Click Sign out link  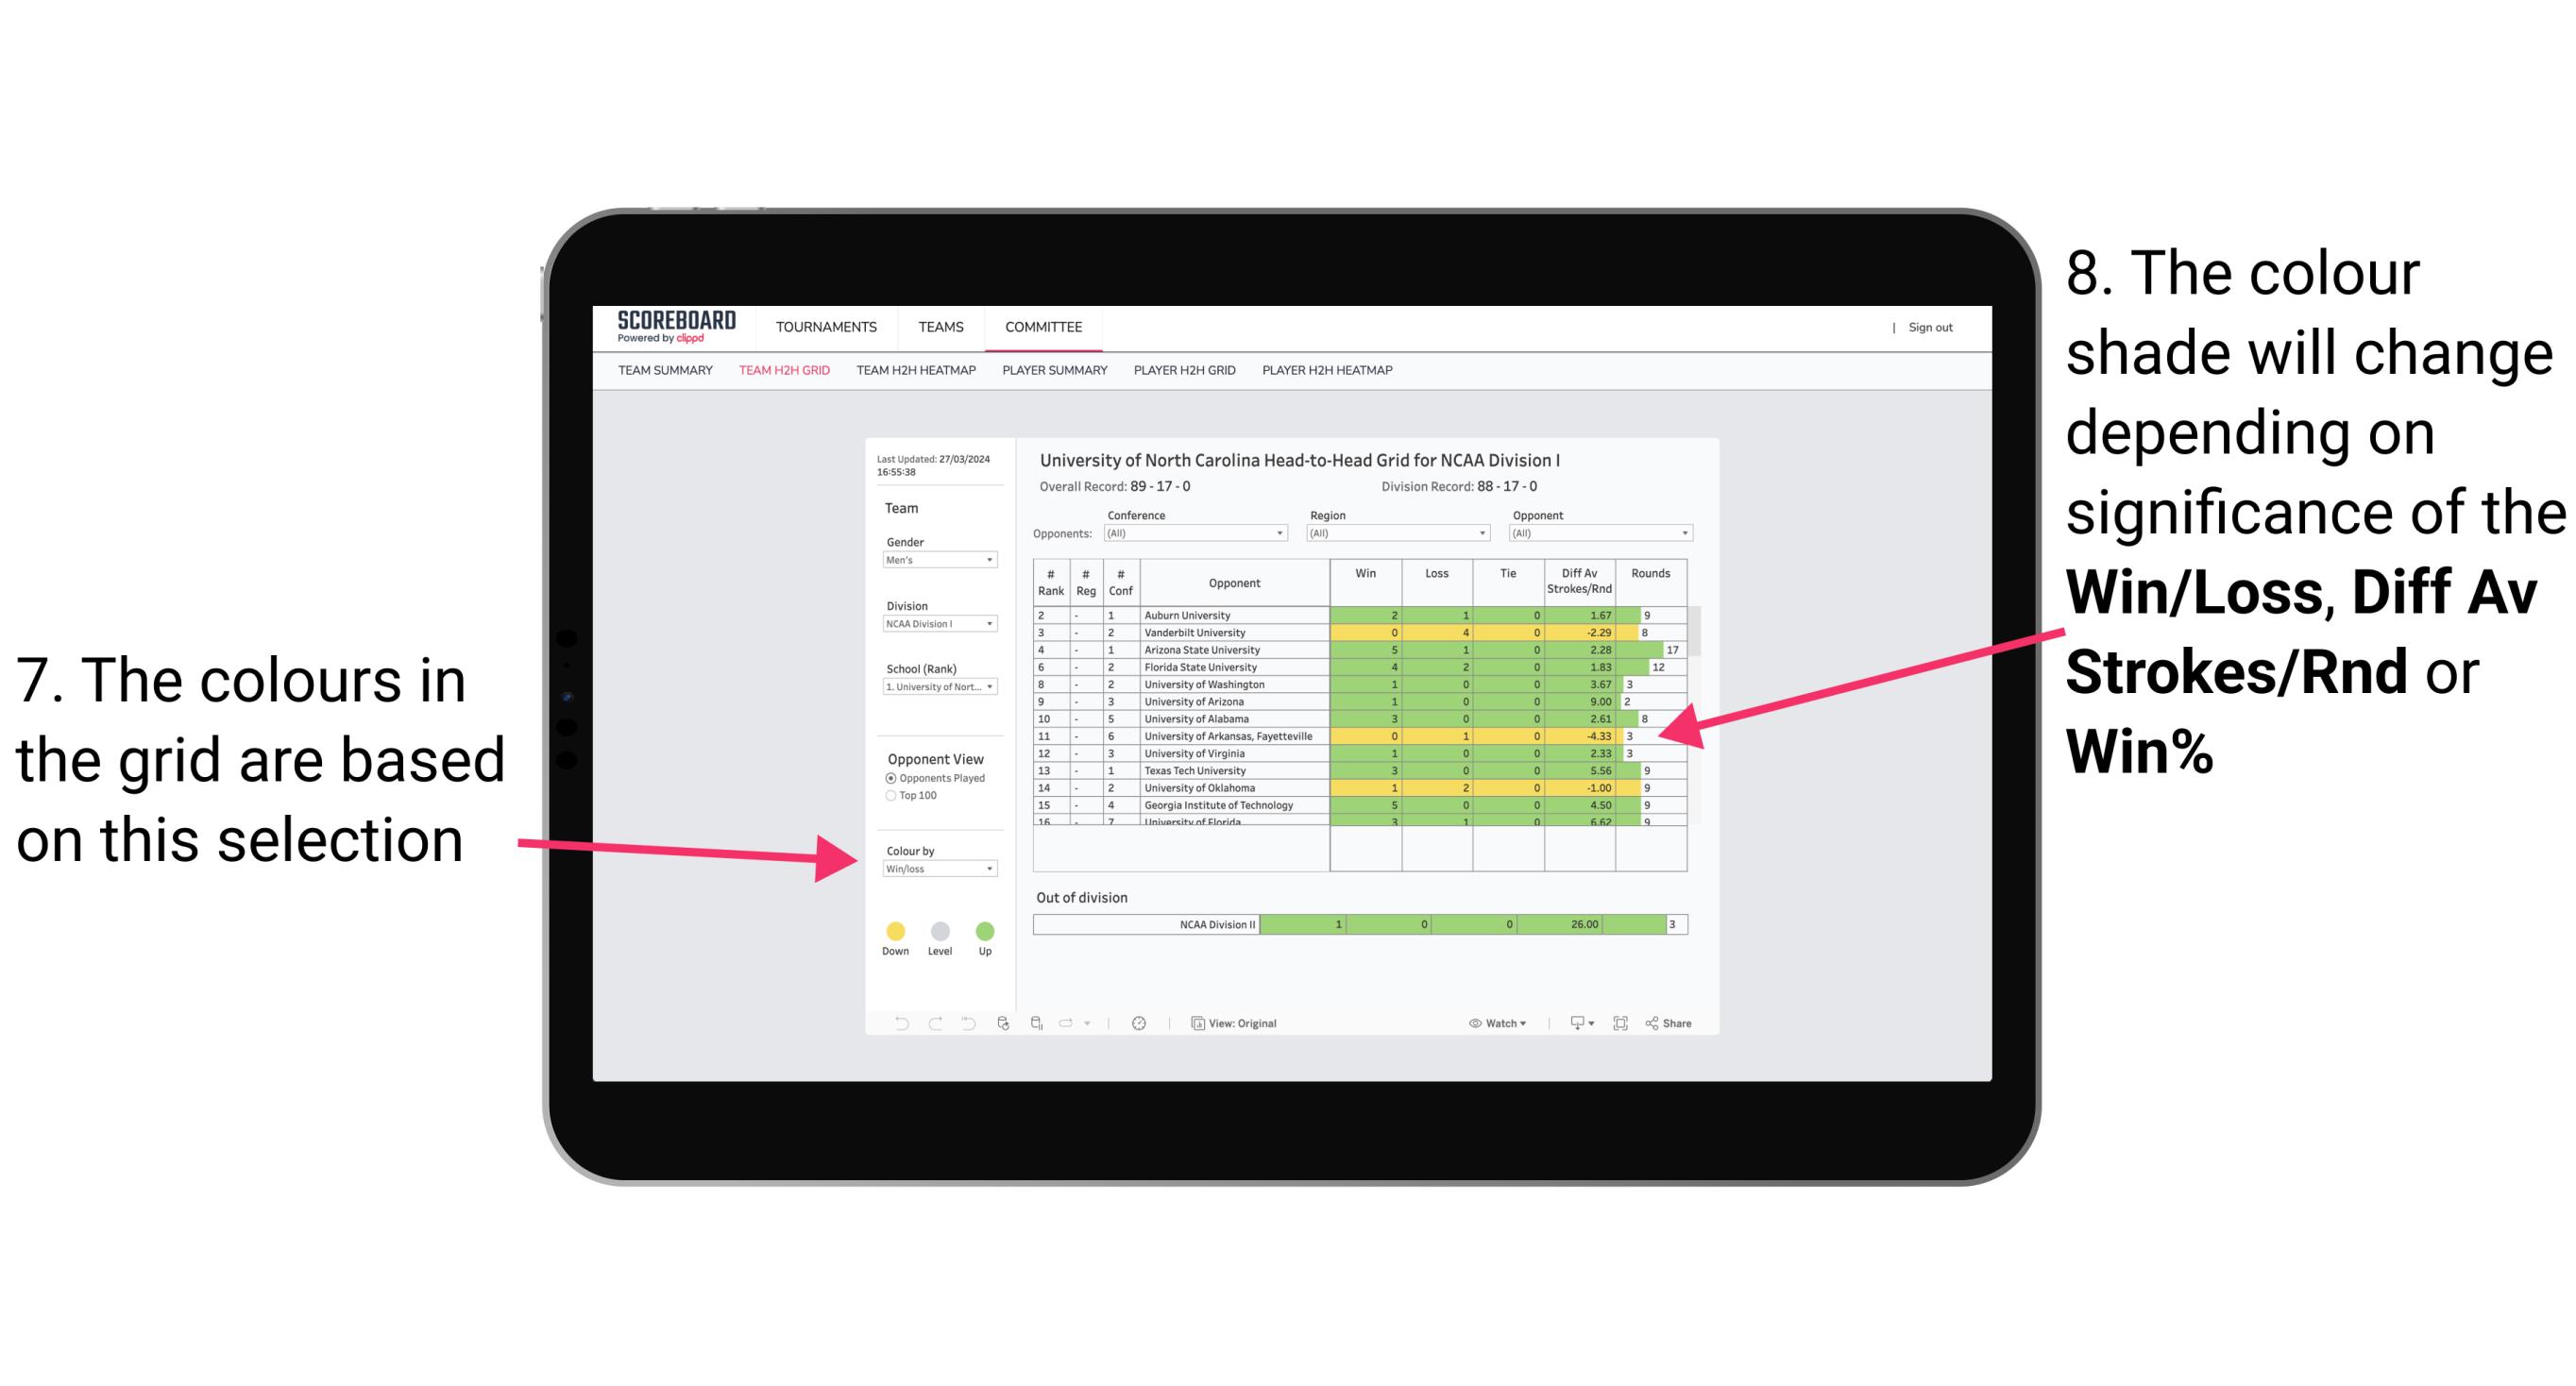[1932, 326]
